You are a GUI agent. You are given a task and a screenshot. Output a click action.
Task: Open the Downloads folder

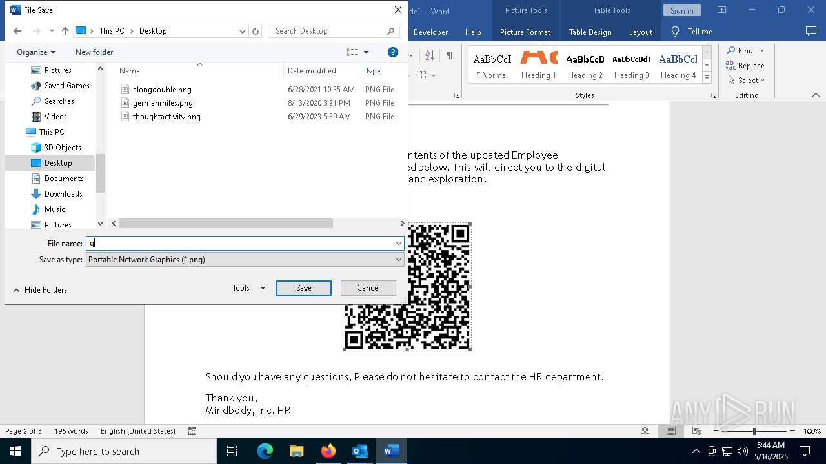point(63,194)
